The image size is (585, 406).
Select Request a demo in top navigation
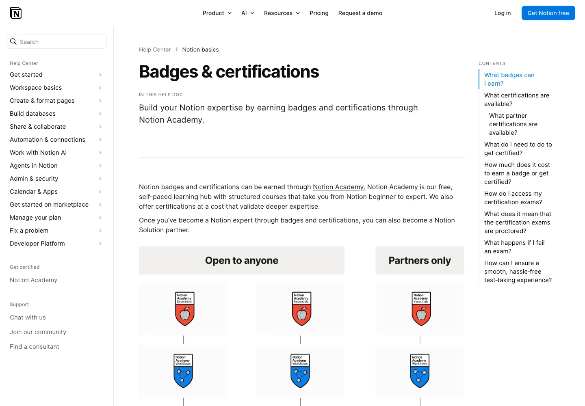click(x=360, y=13)
